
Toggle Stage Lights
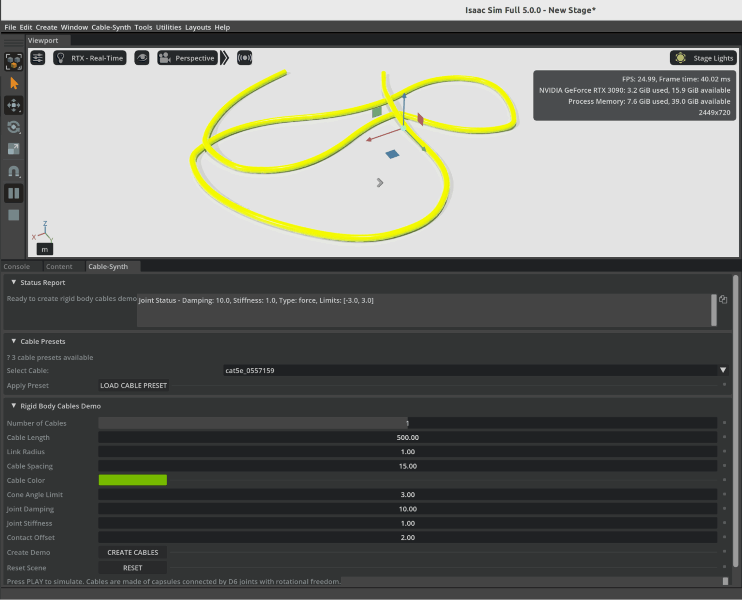703,57
